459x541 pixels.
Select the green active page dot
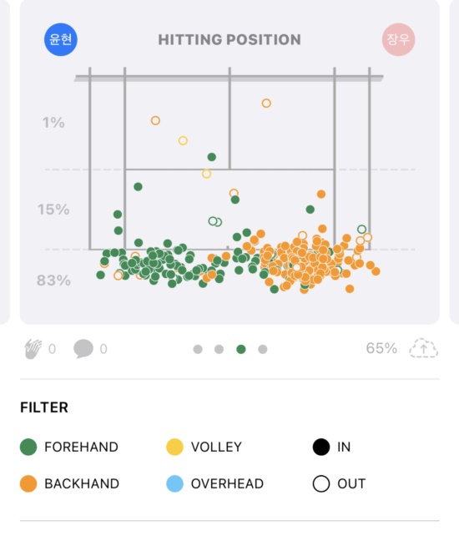pyautogui.click(x=241, y=349)
